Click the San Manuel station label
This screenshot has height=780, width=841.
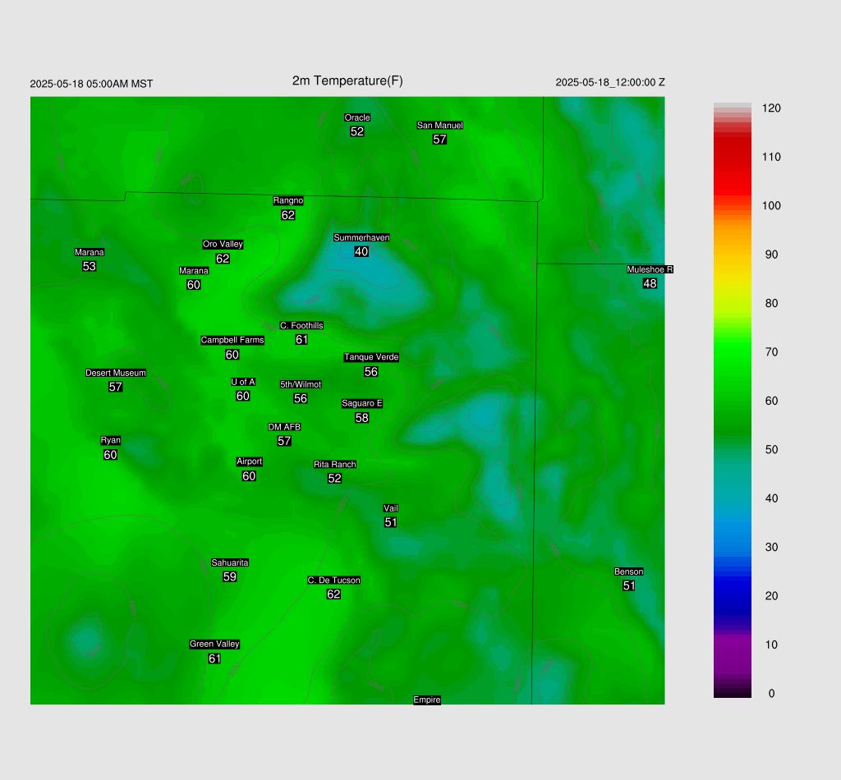tap(440, 125)
